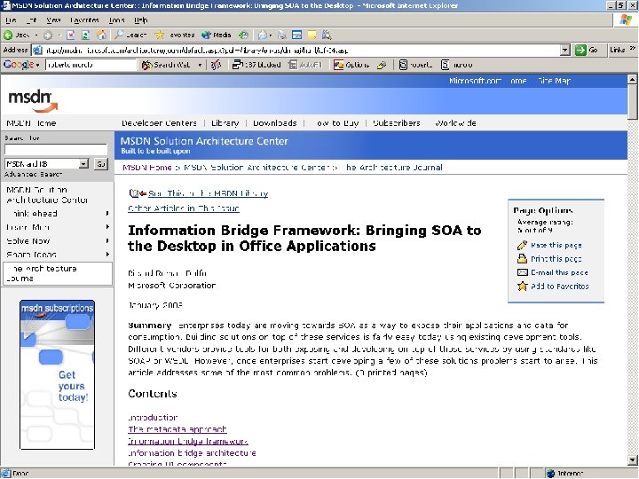Click the Edit page toolbar icon

(x=296, y=35)
